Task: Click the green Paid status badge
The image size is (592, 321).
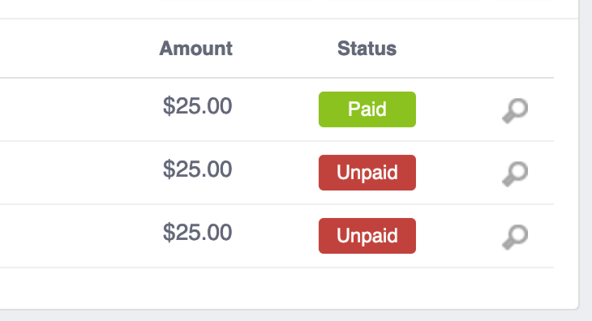Action: click(x=367, y=109)
